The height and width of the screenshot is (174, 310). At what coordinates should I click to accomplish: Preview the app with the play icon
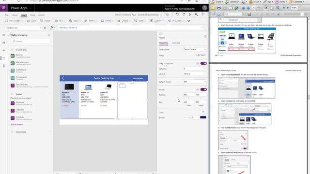[x=190, y=14]
